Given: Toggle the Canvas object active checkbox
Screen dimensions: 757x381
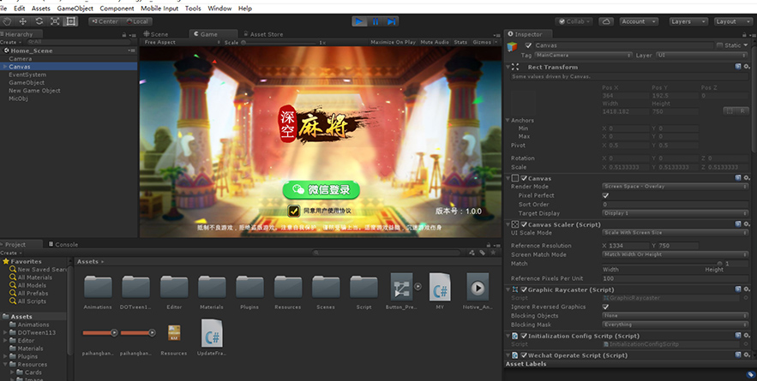Looking at the screenshot, I should click(529, 45).
